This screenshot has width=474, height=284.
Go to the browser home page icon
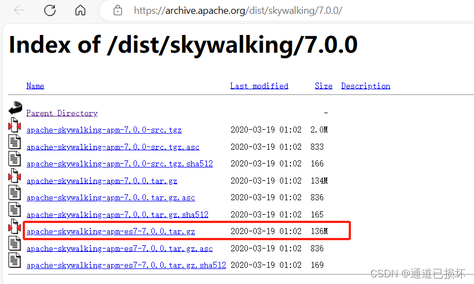point(80,11)
